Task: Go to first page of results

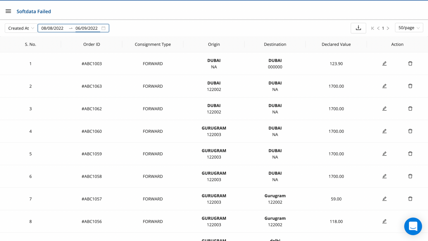Action: [x=373, y=28]
